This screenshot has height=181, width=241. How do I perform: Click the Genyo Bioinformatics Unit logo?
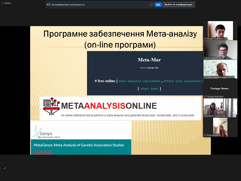46,132
